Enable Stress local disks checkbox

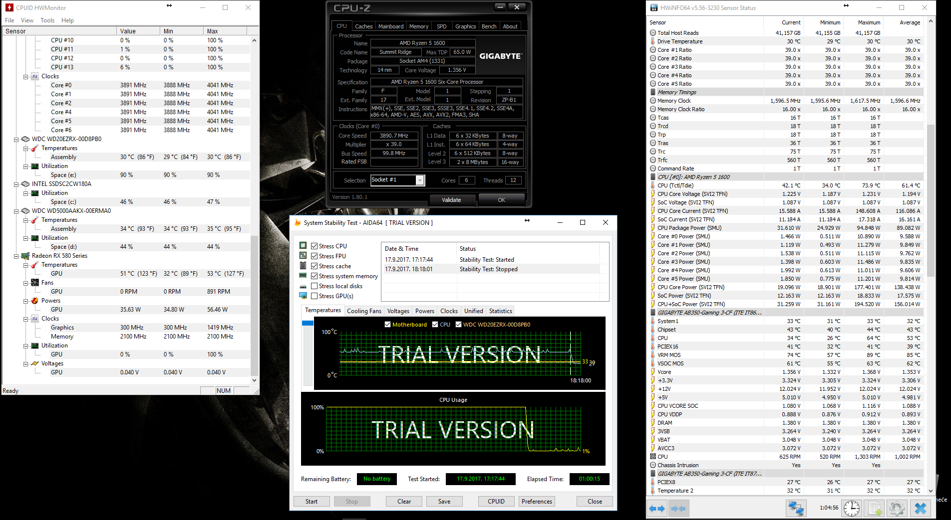(x=315, y=286)
